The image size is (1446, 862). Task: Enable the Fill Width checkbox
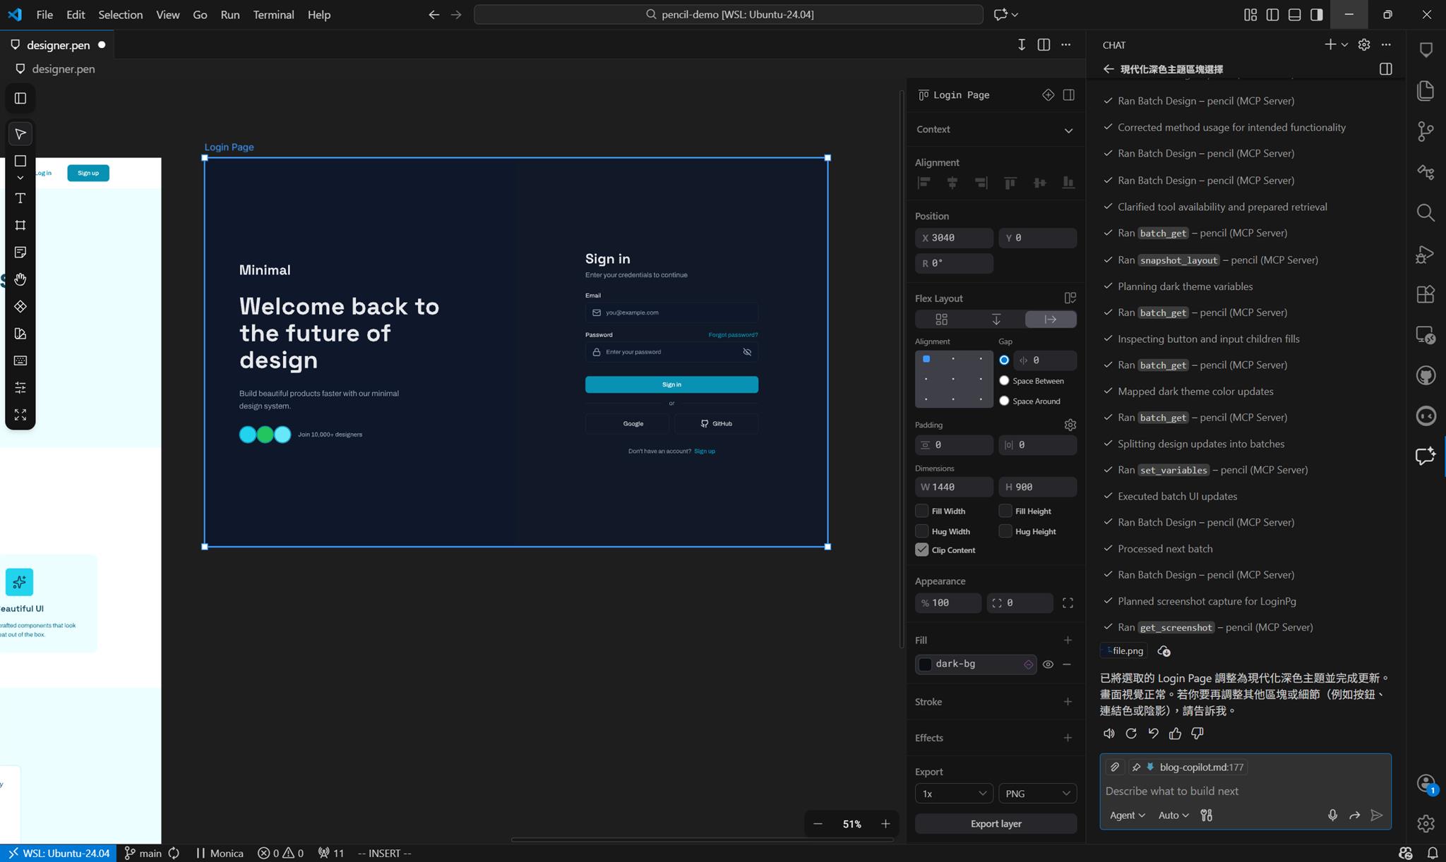921,511
